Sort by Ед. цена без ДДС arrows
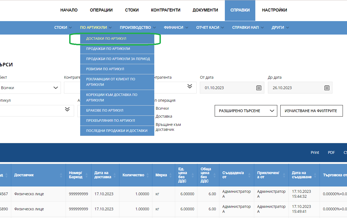Viewport: 347px width, 218px height. click(193, 175)
